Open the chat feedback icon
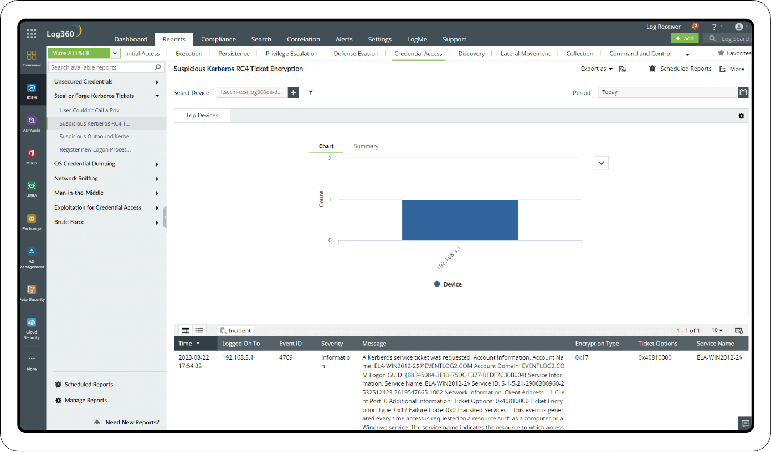771x452 pixels. click(746, 424)
